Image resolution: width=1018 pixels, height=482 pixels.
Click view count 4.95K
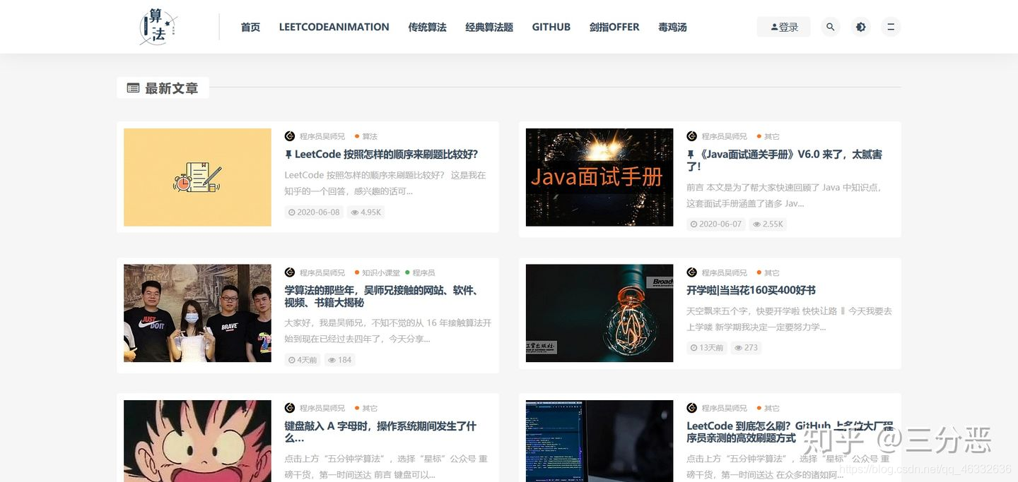[x=366, y=212]
